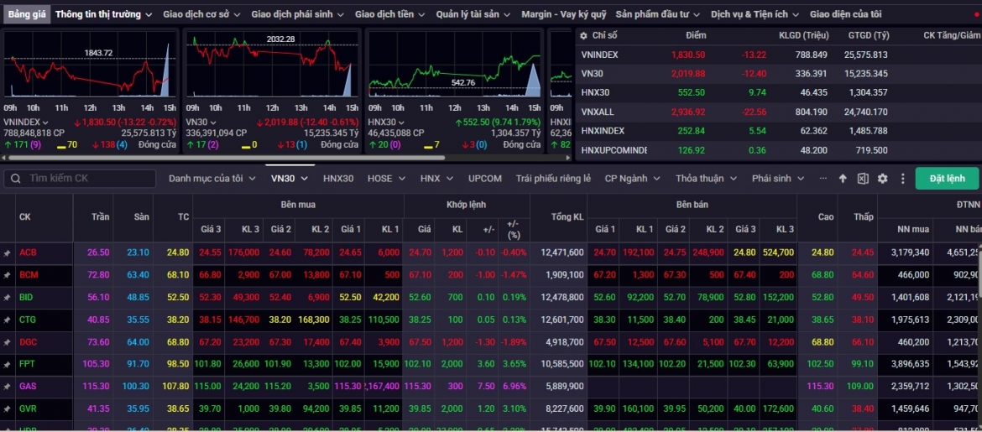Open the GAS ticker symbol

coord(28,387)
